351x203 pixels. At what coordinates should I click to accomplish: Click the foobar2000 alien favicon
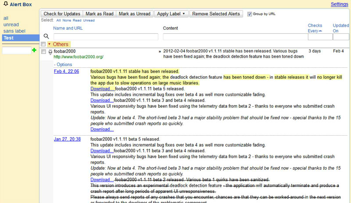(50, 52)
